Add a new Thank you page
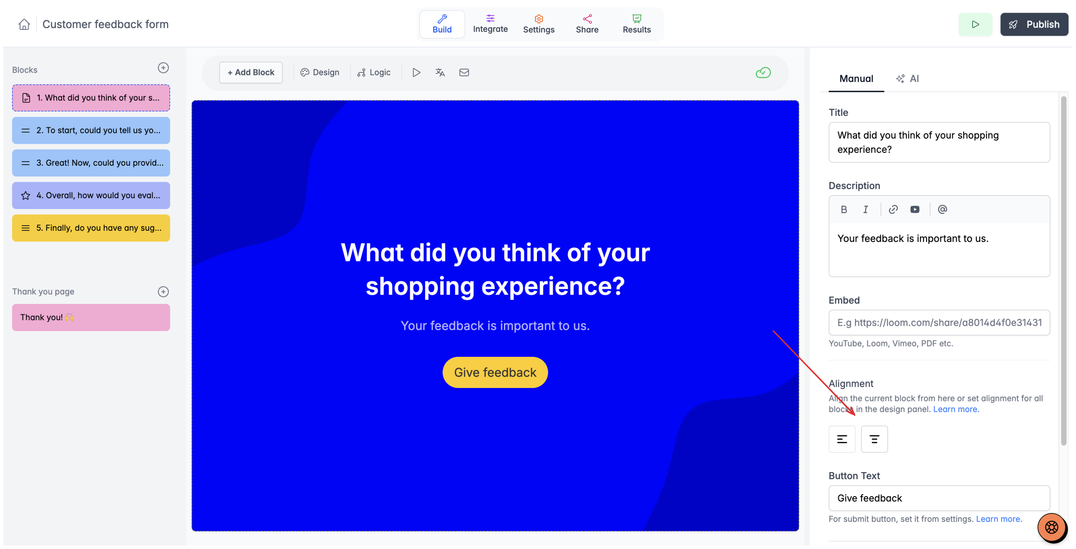Viewport: 1076px width, 549px height. click(x=163, y=292)
